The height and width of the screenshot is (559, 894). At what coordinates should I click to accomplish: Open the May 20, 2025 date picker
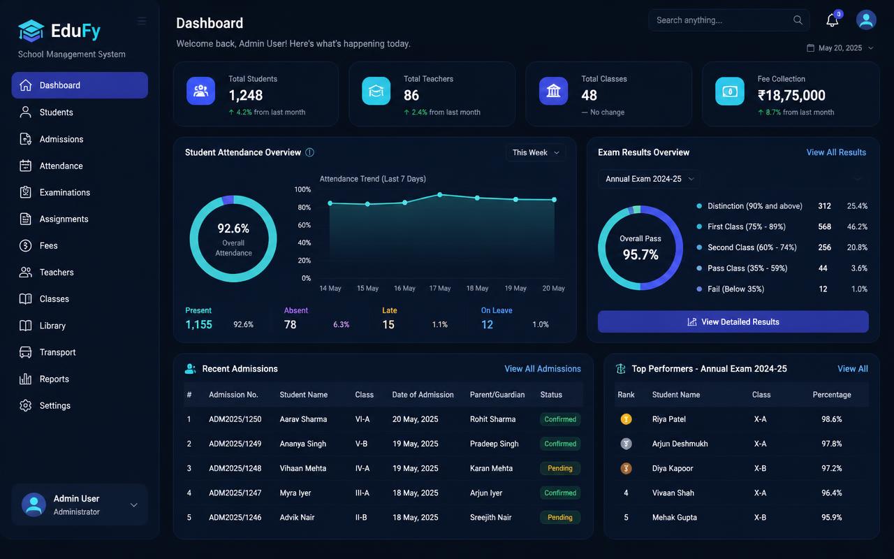pos(840,48)
